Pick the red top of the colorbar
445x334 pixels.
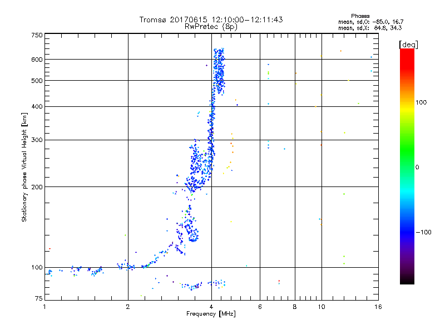point(407,52)
